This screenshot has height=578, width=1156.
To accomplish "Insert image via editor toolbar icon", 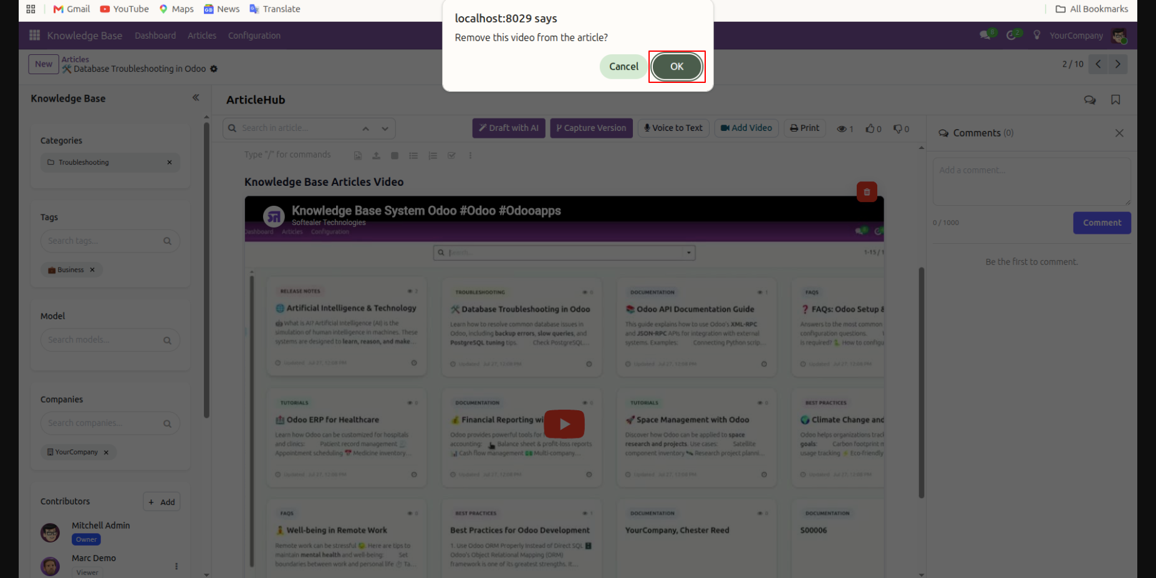I will [357, 155].
